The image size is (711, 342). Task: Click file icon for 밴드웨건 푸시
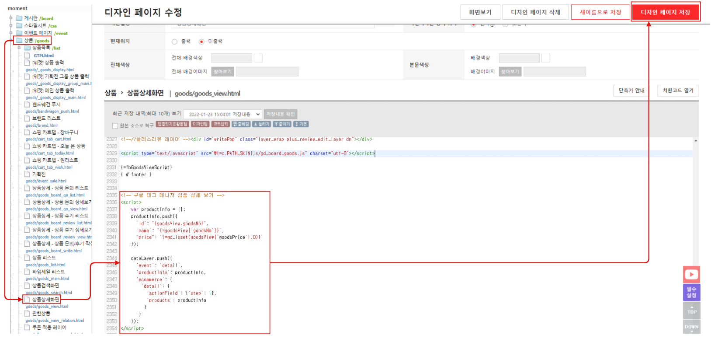(x=27, y=105)
